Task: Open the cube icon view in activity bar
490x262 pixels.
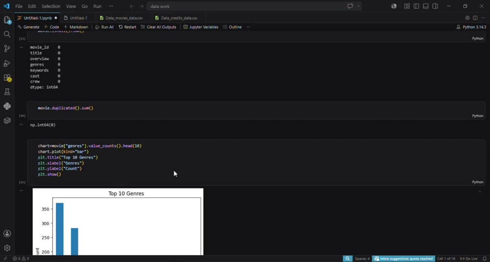Action: click(7, 120)
